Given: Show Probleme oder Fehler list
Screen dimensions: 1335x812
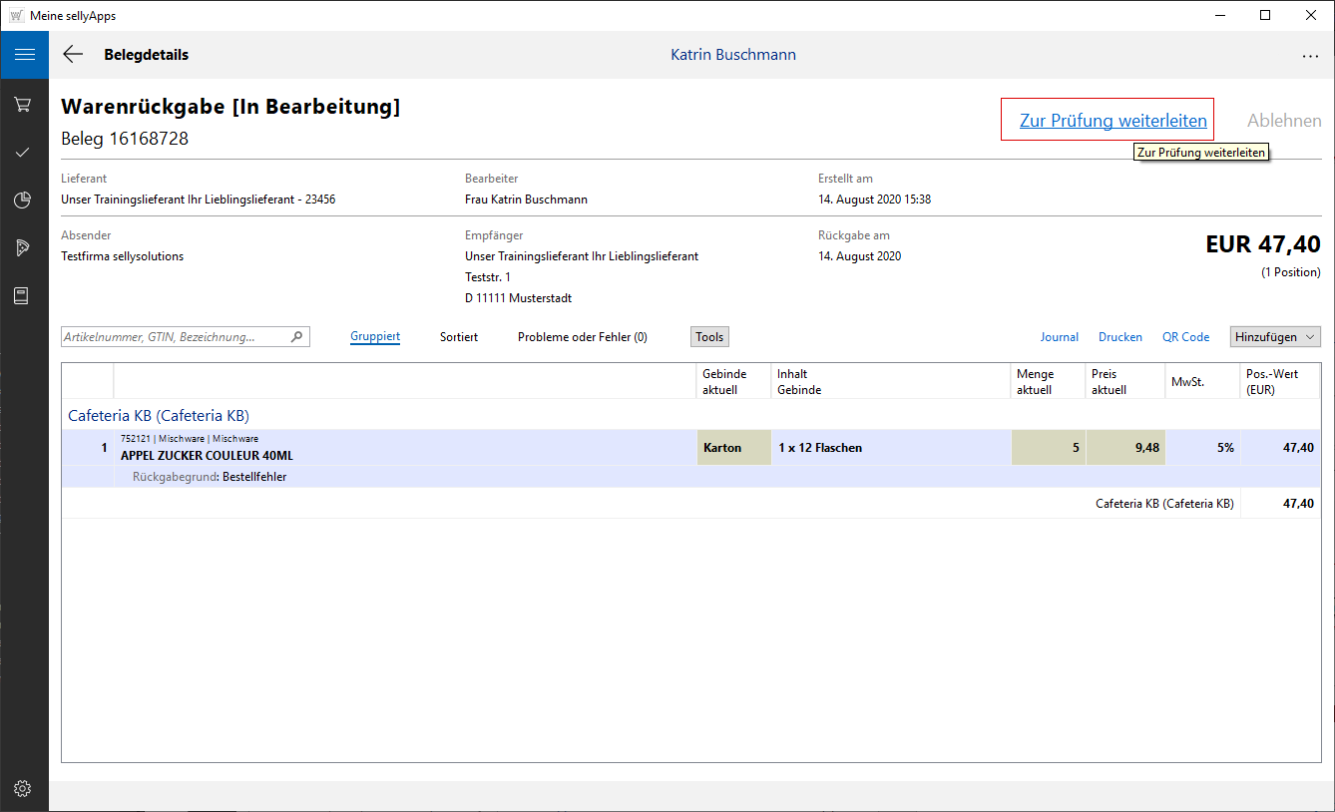Looking at the screenshot, I should 582,337.
